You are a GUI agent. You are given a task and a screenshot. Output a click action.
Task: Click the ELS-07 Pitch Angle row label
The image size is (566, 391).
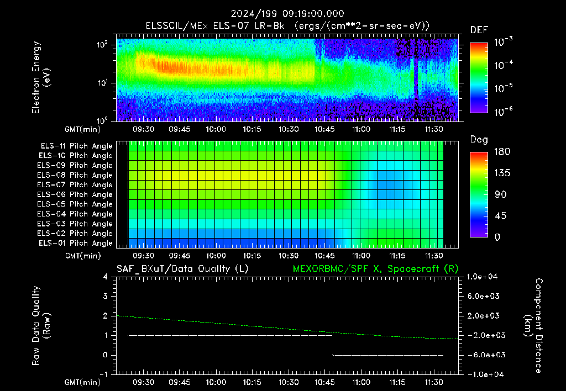point(75,184)
